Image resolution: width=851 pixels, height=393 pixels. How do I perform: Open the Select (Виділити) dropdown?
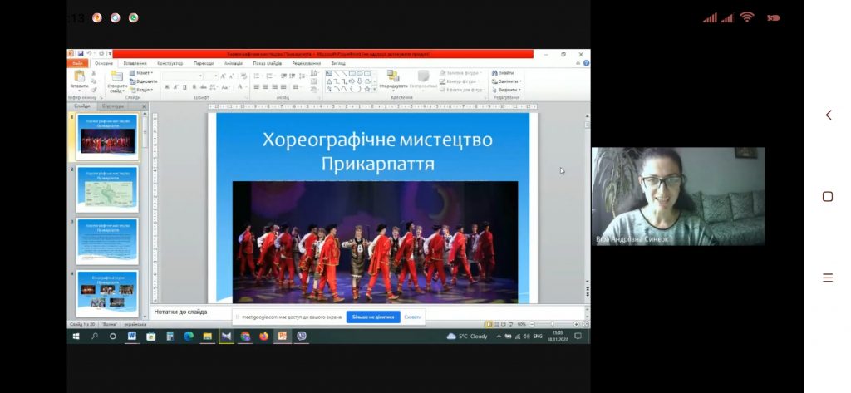tap(506, 90)
